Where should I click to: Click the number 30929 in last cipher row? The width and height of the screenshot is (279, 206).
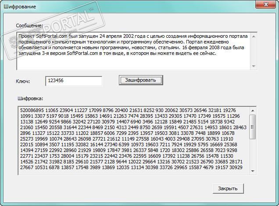pos(236,167)
